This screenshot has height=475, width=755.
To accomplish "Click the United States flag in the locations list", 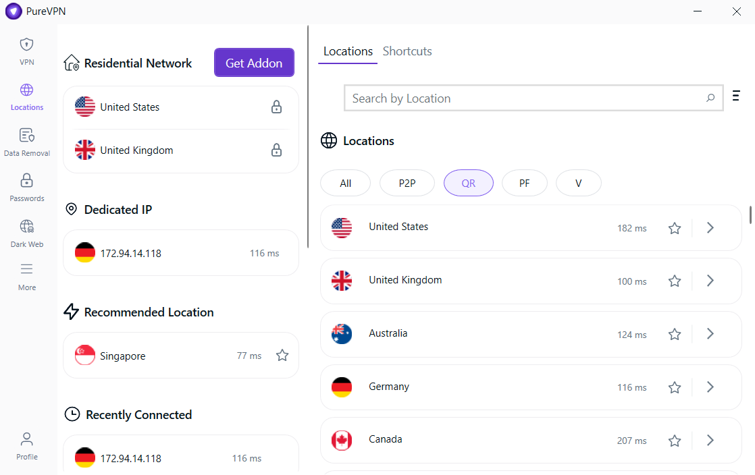I will tap(342, 227).
